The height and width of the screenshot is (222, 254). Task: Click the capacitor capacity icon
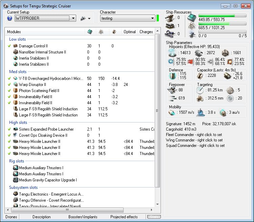coord(200,75)
